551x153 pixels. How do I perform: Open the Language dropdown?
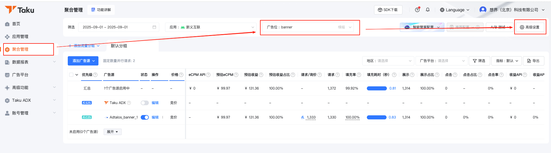[x=455, y=10]
